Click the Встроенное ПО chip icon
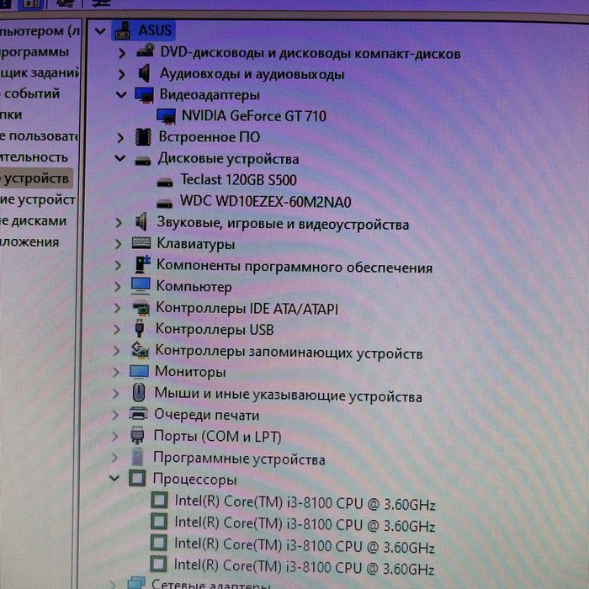The height and width of the screenshot is (589, 589). click(143, 136)
